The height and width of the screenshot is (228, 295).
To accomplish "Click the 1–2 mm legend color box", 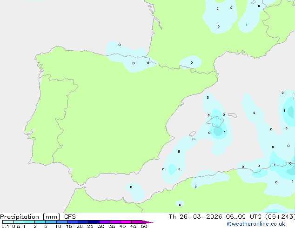I will 29,222.
